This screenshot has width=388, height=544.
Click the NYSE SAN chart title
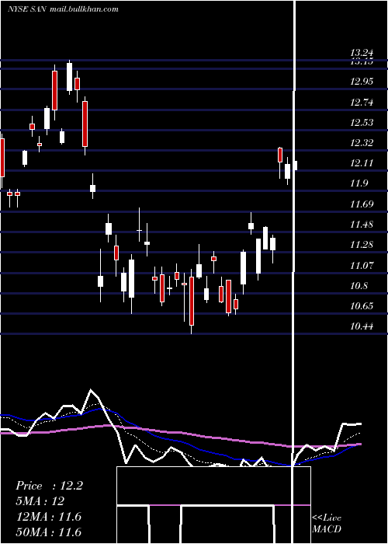63,9
